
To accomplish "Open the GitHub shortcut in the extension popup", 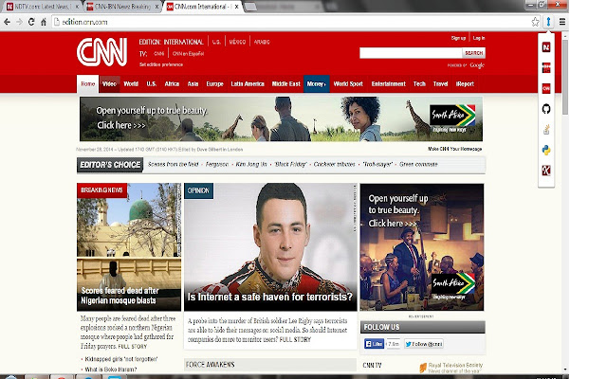I will [x=546, y=109].
